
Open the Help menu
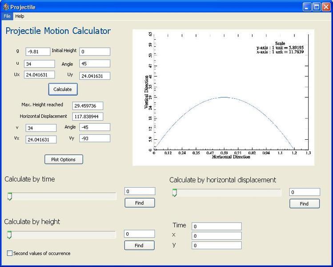(20, 16)
